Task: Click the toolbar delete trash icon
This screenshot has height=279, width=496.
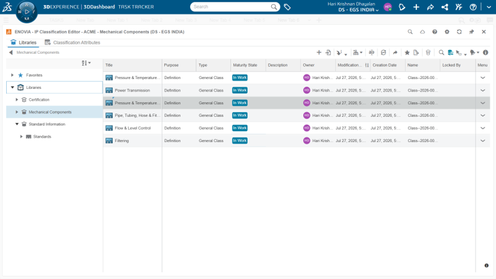Action: pyautogui.click(x=428, y=52)
